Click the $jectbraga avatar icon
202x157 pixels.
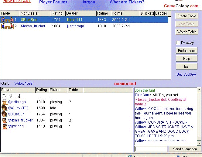click(4, 102)
